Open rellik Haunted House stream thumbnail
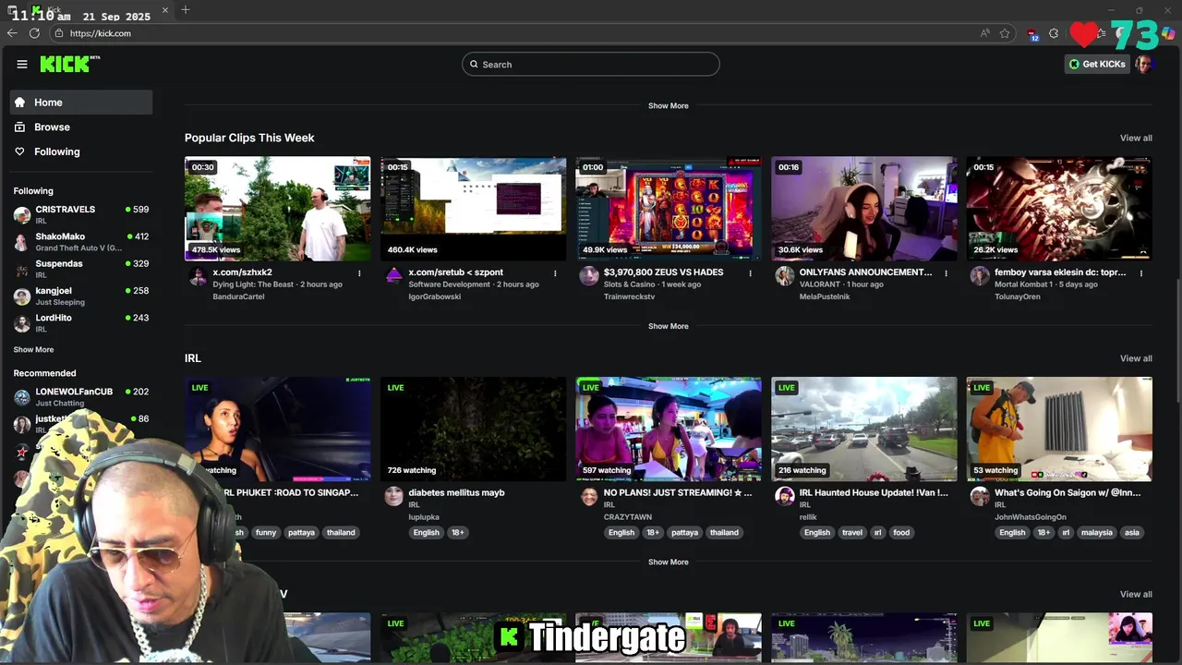Image resolution: width=1182 pixels, height=665 pixels. (864, 429)
